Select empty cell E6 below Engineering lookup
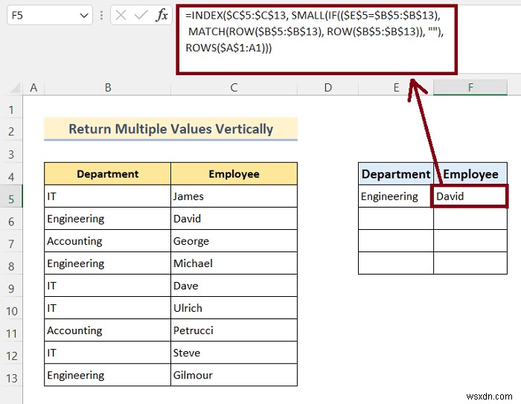Viewport: 521px width, 404px height. point(396,219)
